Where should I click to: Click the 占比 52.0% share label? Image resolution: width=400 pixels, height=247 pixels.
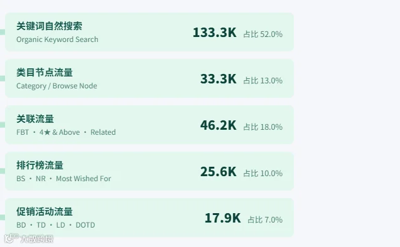pyautogui.click(x=262, y=34)
